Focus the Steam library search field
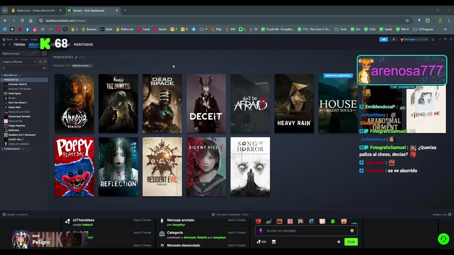Screen dimensions: 454x255 click(21, 68)
